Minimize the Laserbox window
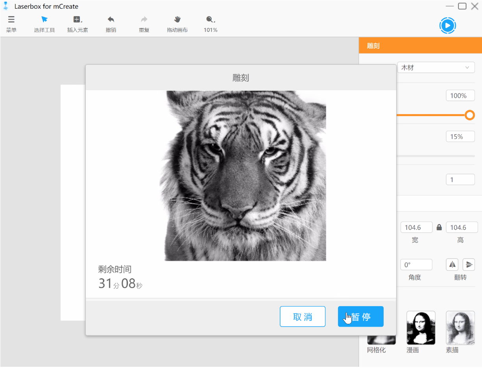This screenshot has height=368, width=482. coord(450,6)
